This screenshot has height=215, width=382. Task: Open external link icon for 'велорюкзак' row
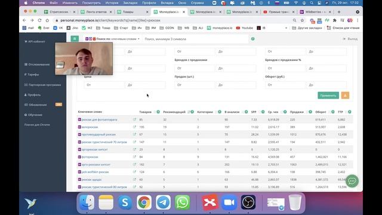coord(134,127)
